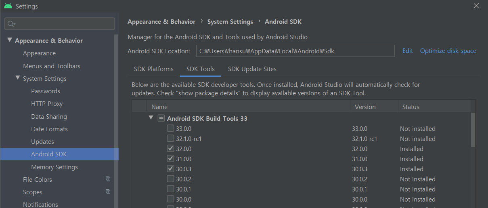Image resolution: width=488 pixels, height=208 pixels.
Task: Click the Scopes project-level icon
Action: (x=108, y=191)
